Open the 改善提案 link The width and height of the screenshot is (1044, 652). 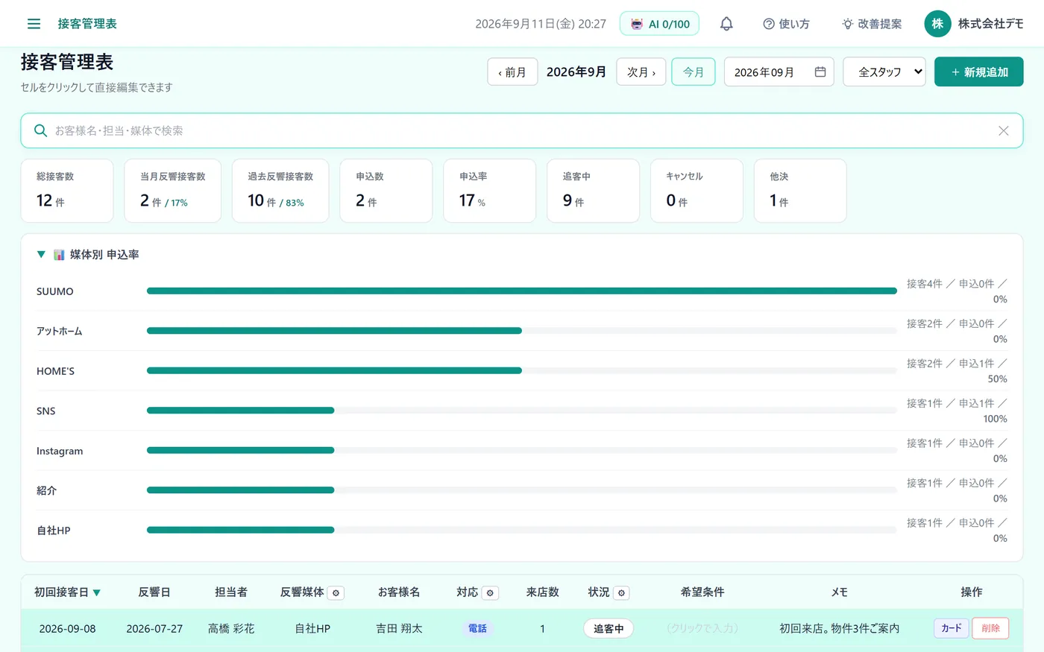pos(872,24)
